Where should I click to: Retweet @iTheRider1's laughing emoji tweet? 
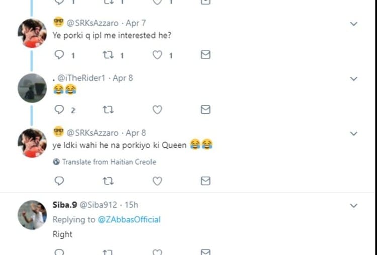tap(108, 109)
